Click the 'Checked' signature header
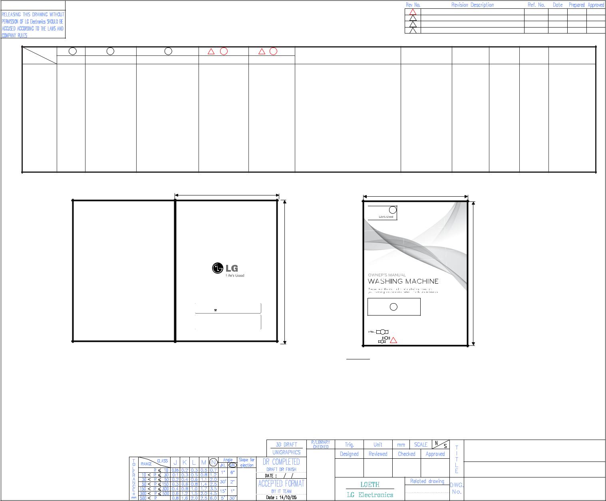Viewport: 606px width, 501px height. click(407, 454)
